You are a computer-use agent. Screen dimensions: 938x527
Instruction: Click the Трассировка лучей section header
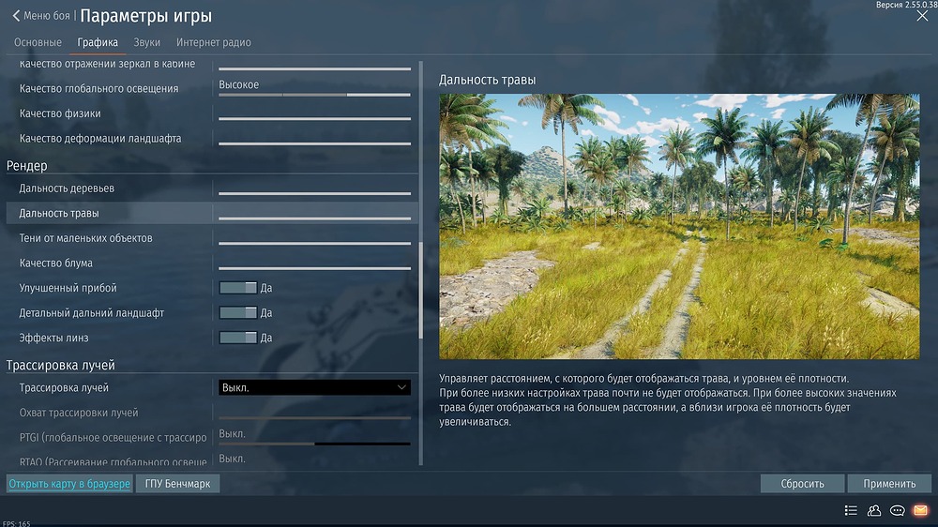60,365
